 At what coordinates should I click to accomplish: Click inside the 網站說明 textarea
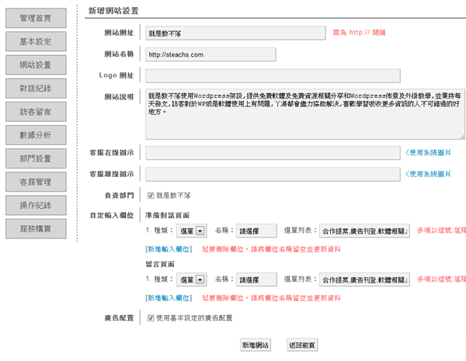pyautogui.click(x=305, y=114)
